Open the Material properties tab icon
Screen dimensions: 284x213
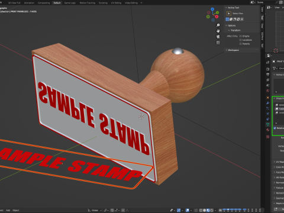pos(267,130)
